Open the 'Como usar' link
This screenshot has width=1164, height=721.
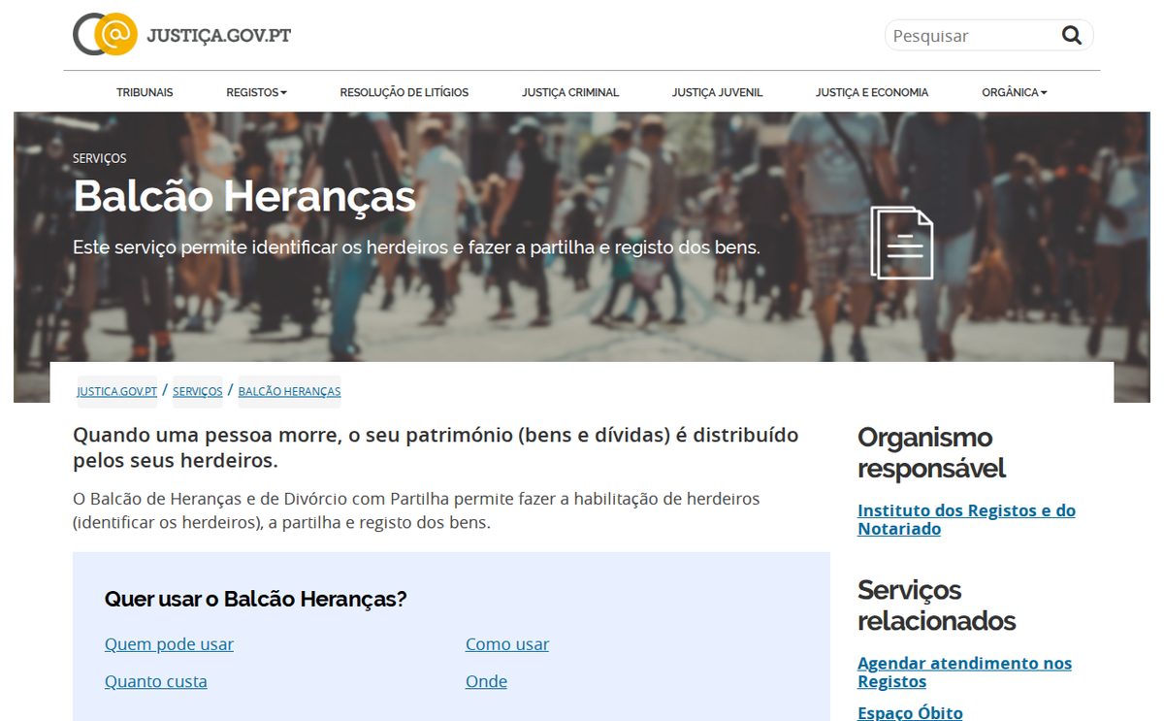pos(507,644)
